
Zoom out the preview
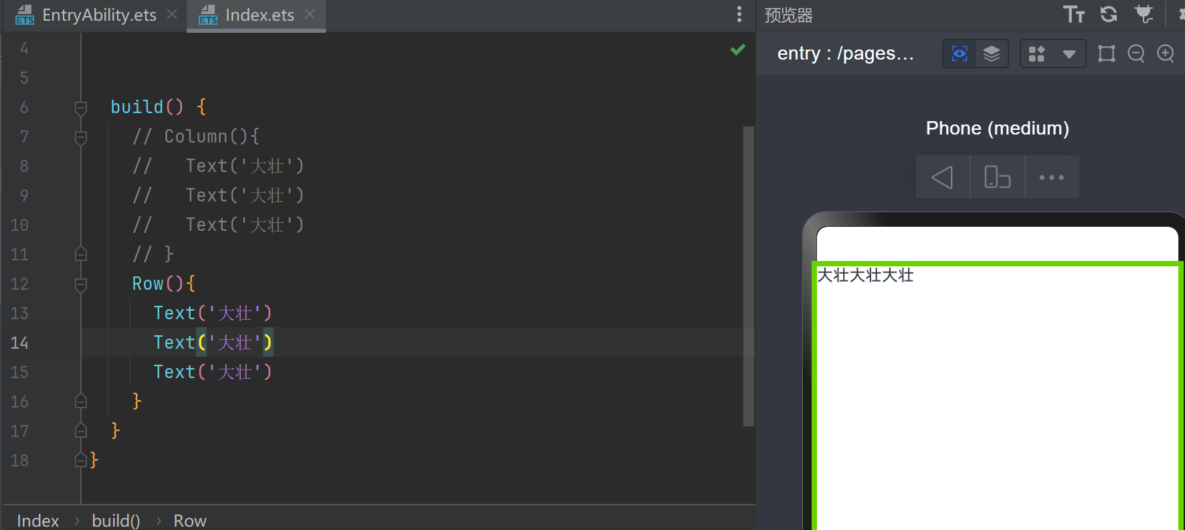(1136, 54)
